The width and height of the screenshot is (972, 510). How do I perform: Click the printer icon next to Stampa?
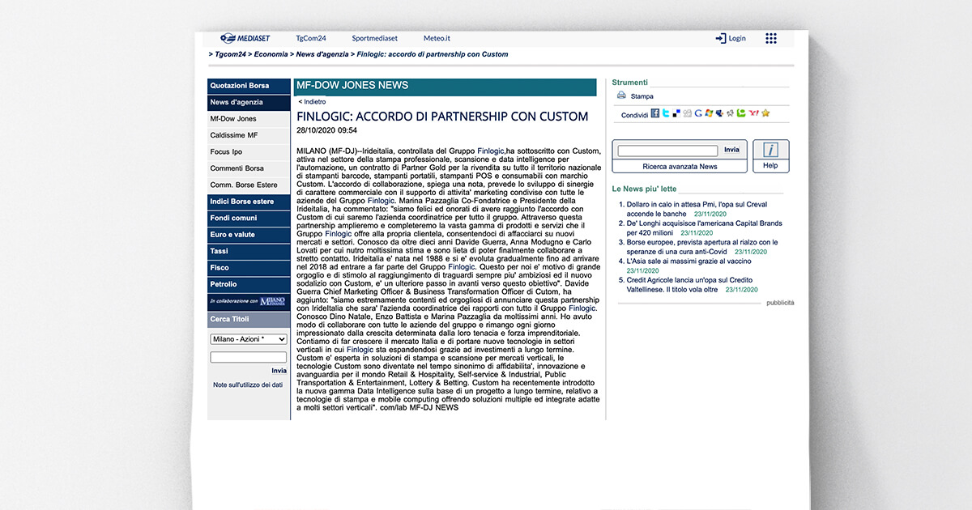pyautogui.click(x=621, y=96)
